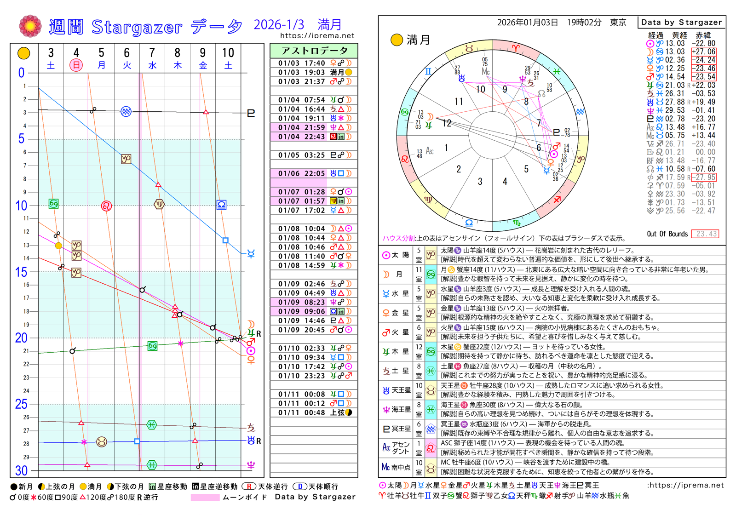Select the 01/03 19:03 満月 data row
736x515 pixels.
pyautogui.click(x=314, y=72)
